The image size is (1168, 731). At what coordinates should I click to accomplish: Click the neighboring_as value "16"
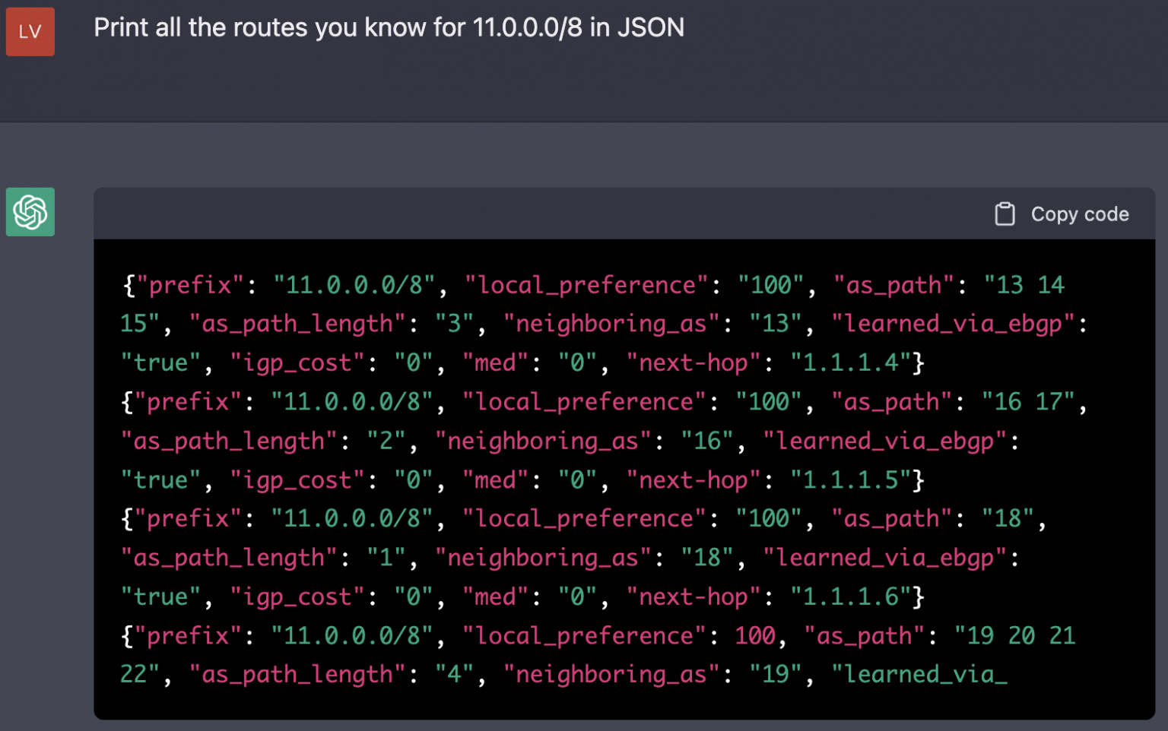tap(708, 441)
